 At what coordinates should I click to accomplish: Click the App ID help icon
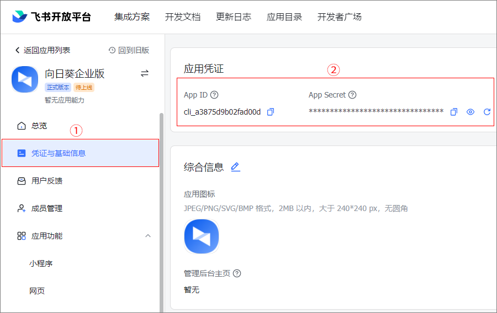(x=215, y=95)
